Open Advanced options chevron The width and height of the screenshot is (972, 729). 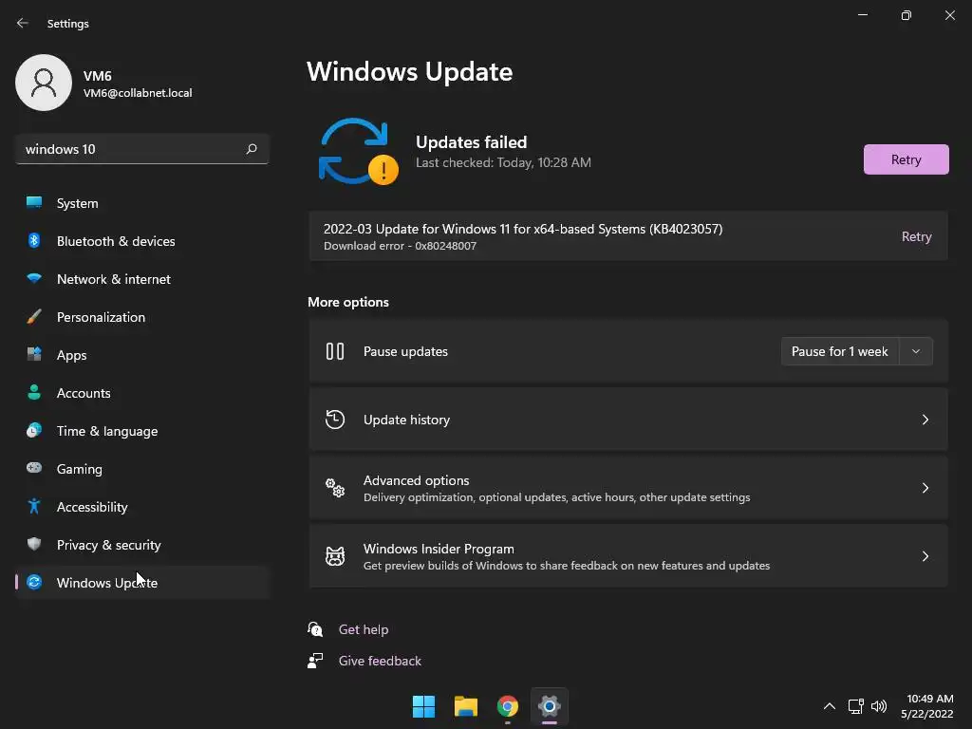(925, 488)
